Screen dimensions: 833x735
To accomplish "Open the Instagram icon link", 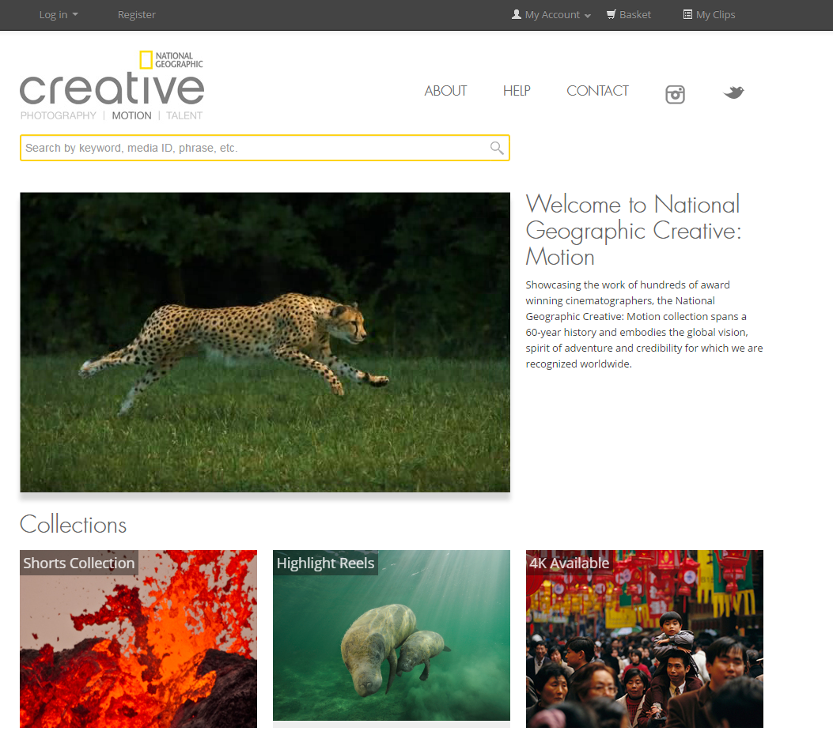I will (x=675, y=95).
